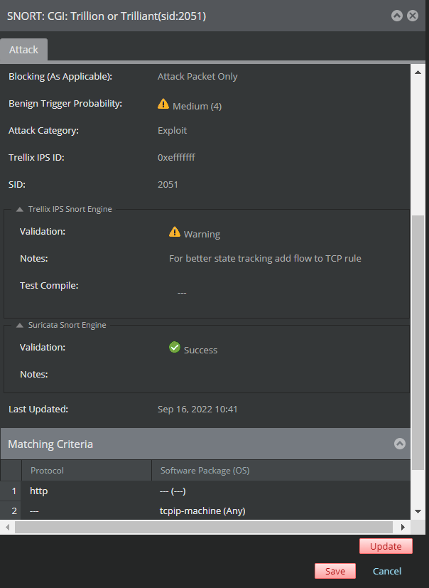Click the Update button
Screen dimensions: 429x588
tap(386, 546)
